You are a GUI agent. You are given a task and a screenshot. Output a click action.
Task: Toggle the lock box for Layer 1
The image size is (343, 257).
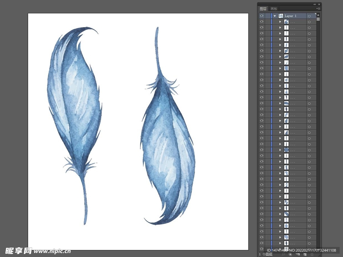click(268, 16)
